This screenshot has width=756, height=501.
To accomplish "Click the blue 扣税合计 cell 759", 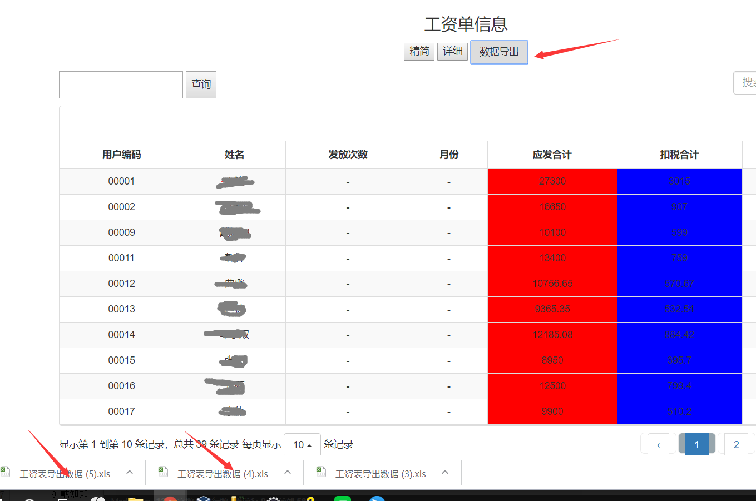I will click(x=680, y=258).
